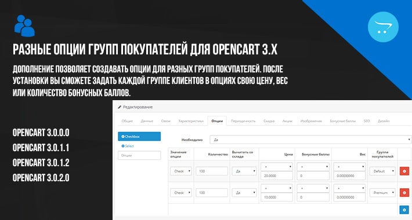The height and width of the screenshot is (220, 412).
Task: Open option value dropdown in Default row
Action: point(181,171)
